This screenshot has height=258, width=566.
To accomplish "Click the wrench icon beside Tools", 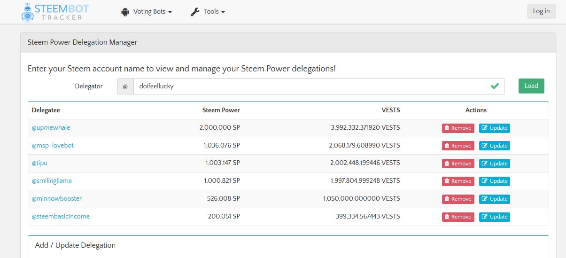I will pos(195,12).
